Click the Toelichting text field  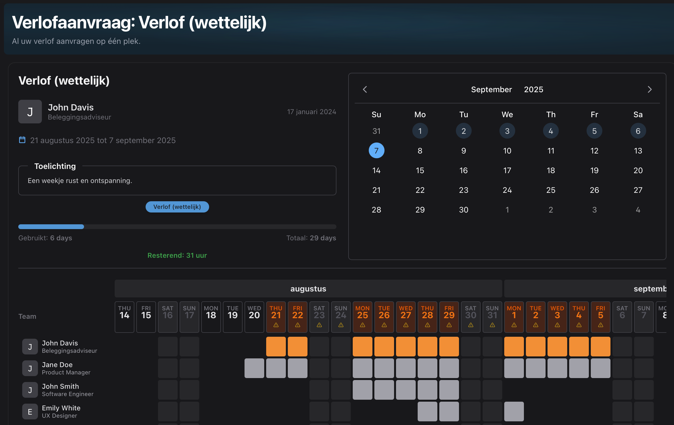click(177, 181)
